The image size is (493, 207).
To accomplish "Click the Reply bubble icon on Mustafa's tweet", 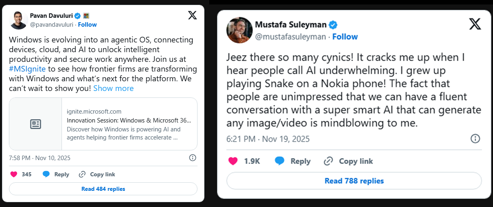I will [280, 161].
